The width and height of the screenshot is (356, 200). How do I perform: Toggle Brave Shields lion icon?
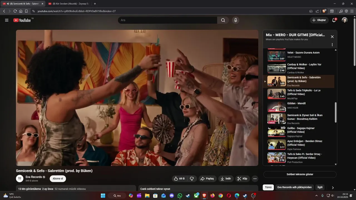[x=324, y=11]
